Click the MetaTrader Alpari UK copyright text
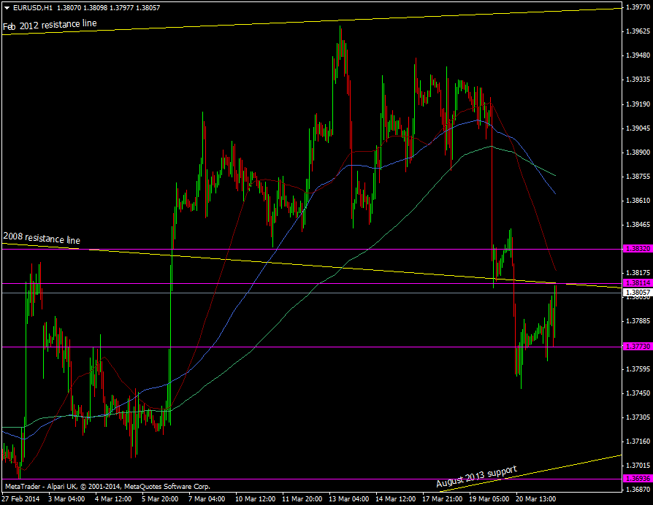Screen dimensions: 653x505 [108, 486]
